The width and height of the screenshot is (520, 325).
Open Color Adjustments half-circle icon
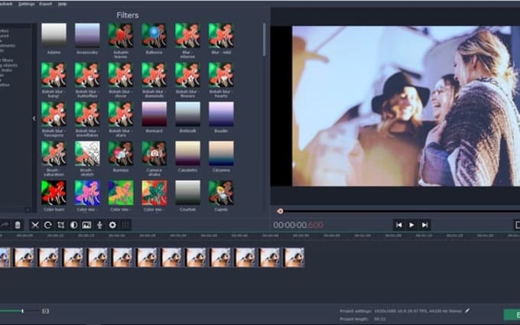pos(73,225)
